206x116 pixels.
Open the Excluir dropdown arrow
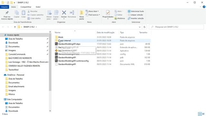pyautogui.click(x=64, y=19)
